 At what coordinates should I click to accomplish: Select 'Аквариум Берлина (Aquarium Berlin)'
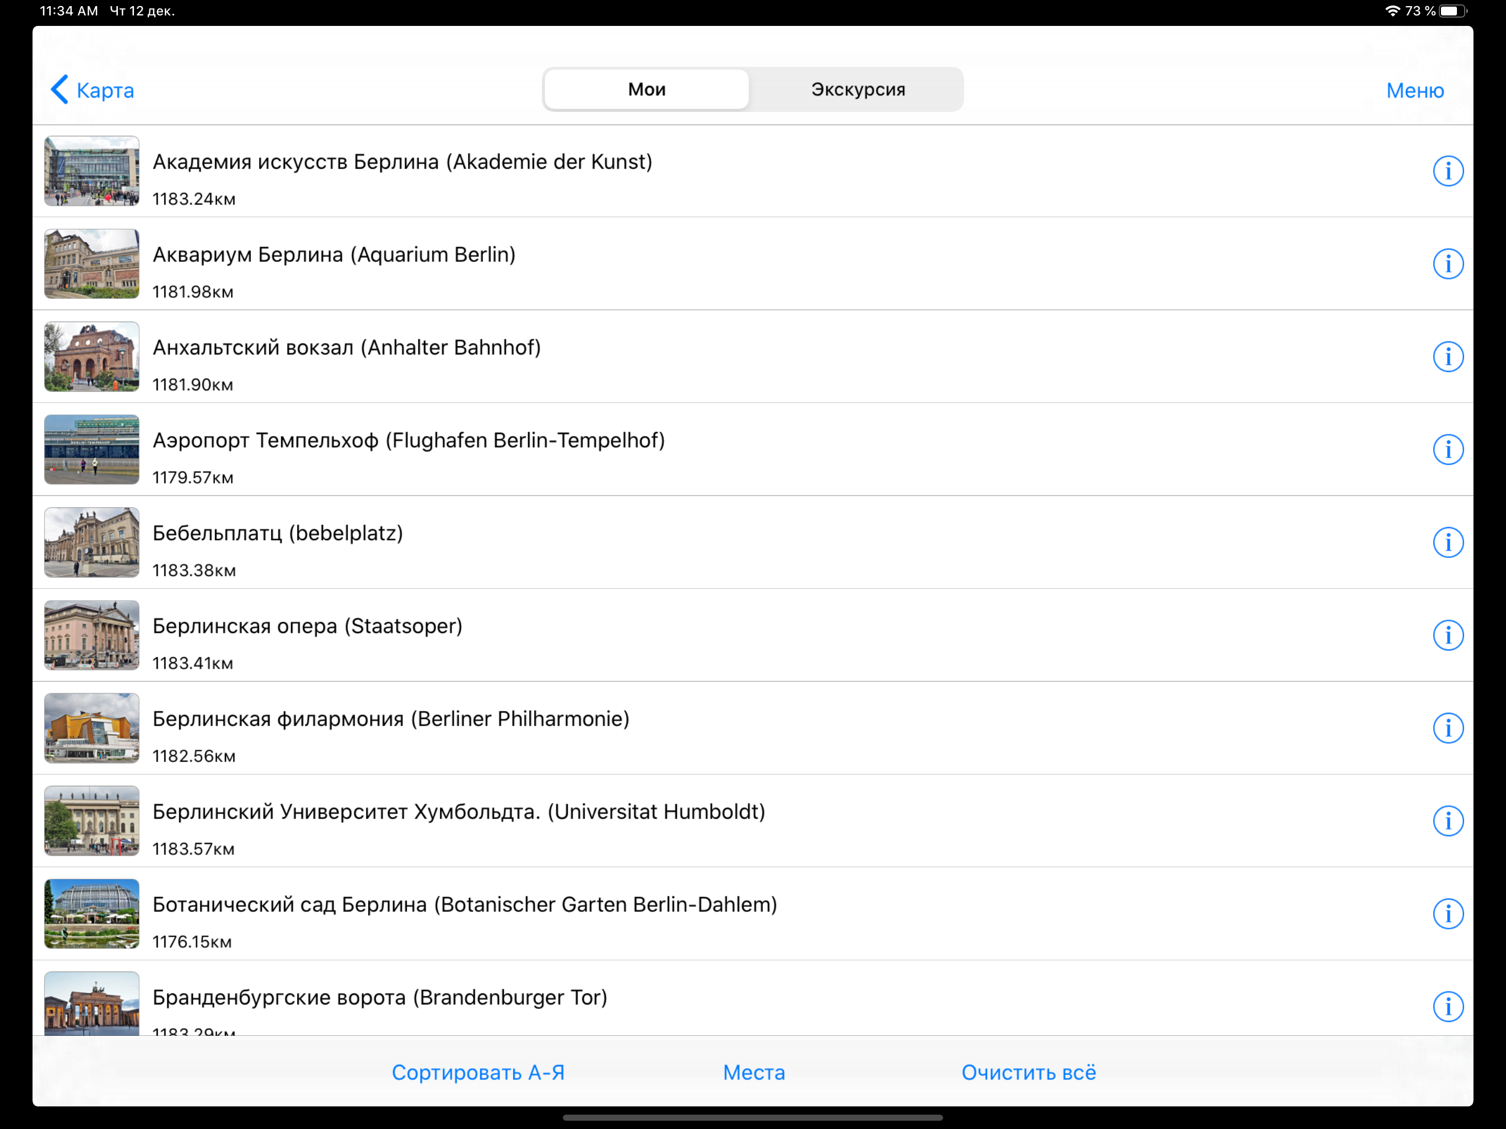point(334,255)
